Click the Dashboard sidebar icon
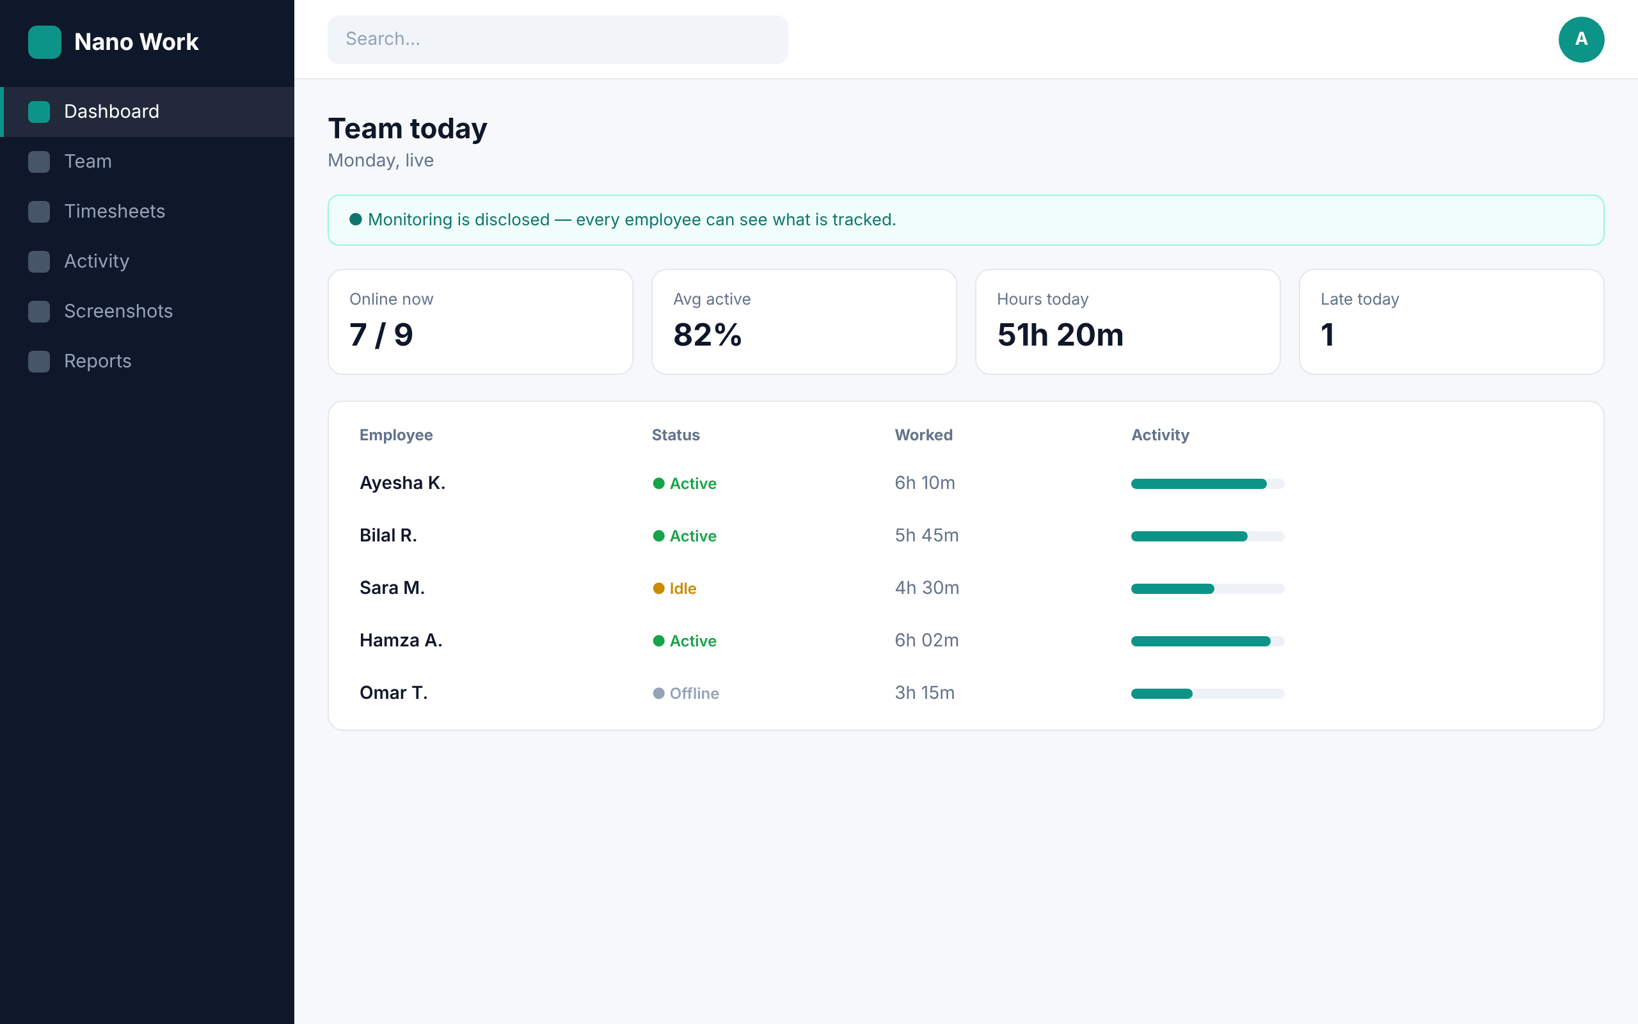 point(39,112)
